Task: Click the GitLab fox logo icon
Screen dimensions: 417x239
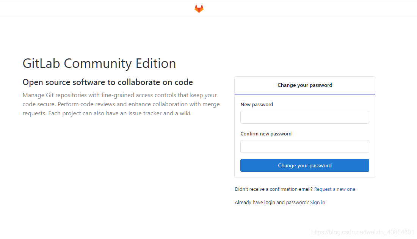Action: [x=199, y=8]
